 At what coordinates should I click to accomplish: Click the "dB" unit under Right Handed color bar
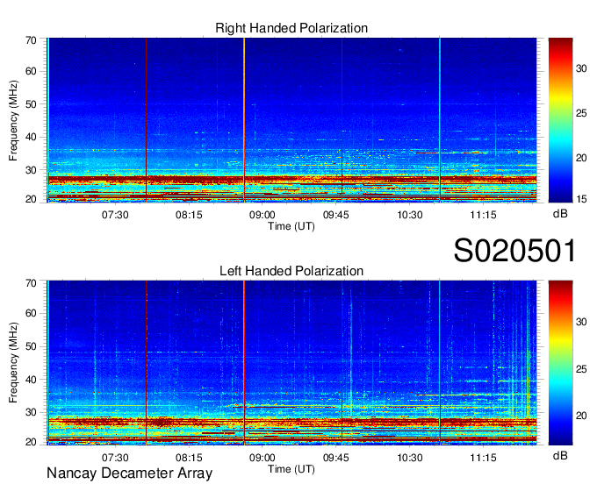pyautogui.click(x=560, y=214)
